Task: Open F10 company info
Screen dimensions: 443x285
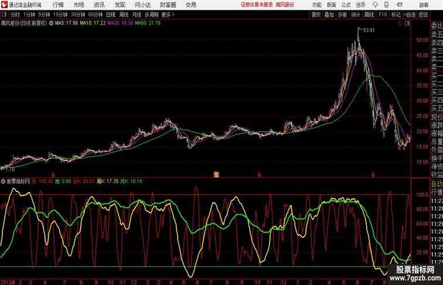Action: 383,15
